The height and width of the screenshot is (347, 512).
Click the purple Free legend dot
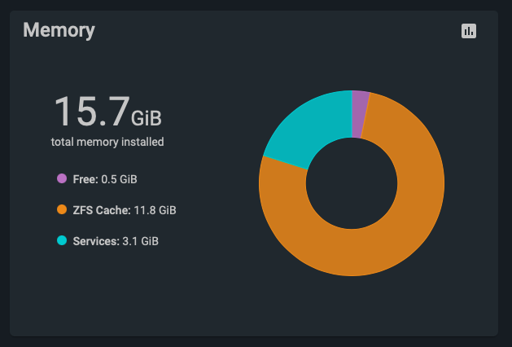pyautogui.click(x=61, y=178)
